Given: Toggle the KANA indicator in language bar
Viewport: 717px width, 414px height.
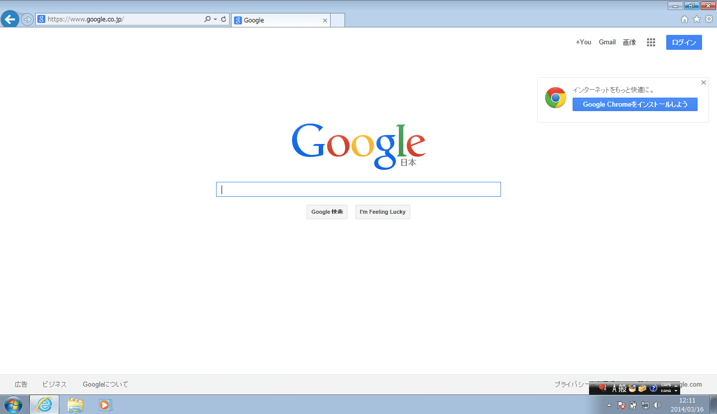Looking at the screenshot, I should point(666,391).
